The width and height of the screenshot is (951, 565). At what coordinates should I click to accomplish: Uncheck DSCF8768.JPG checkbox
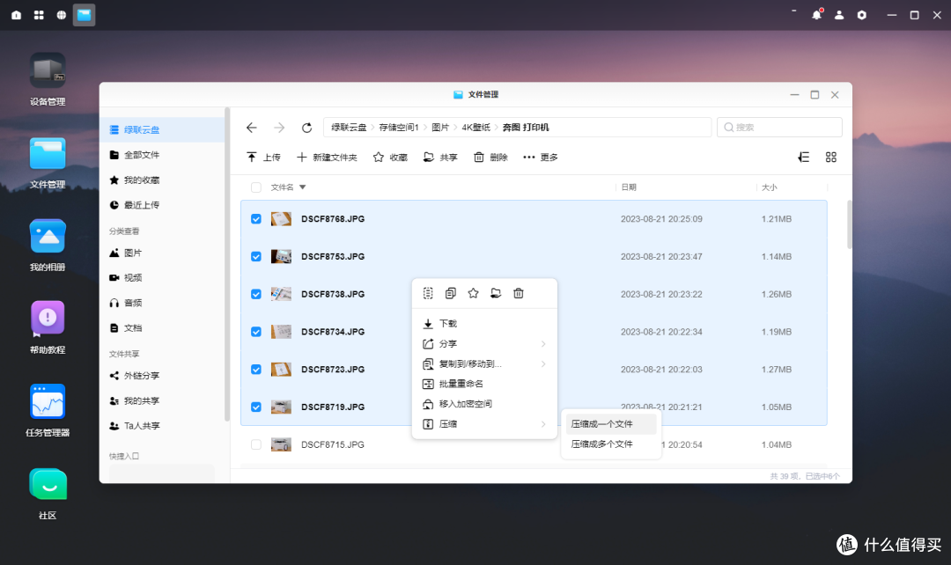(x=256, y=219)
